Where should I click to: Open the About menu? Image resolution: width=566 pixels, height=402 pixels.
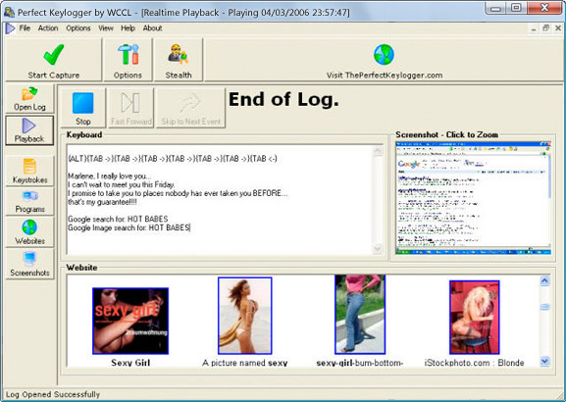152,28
